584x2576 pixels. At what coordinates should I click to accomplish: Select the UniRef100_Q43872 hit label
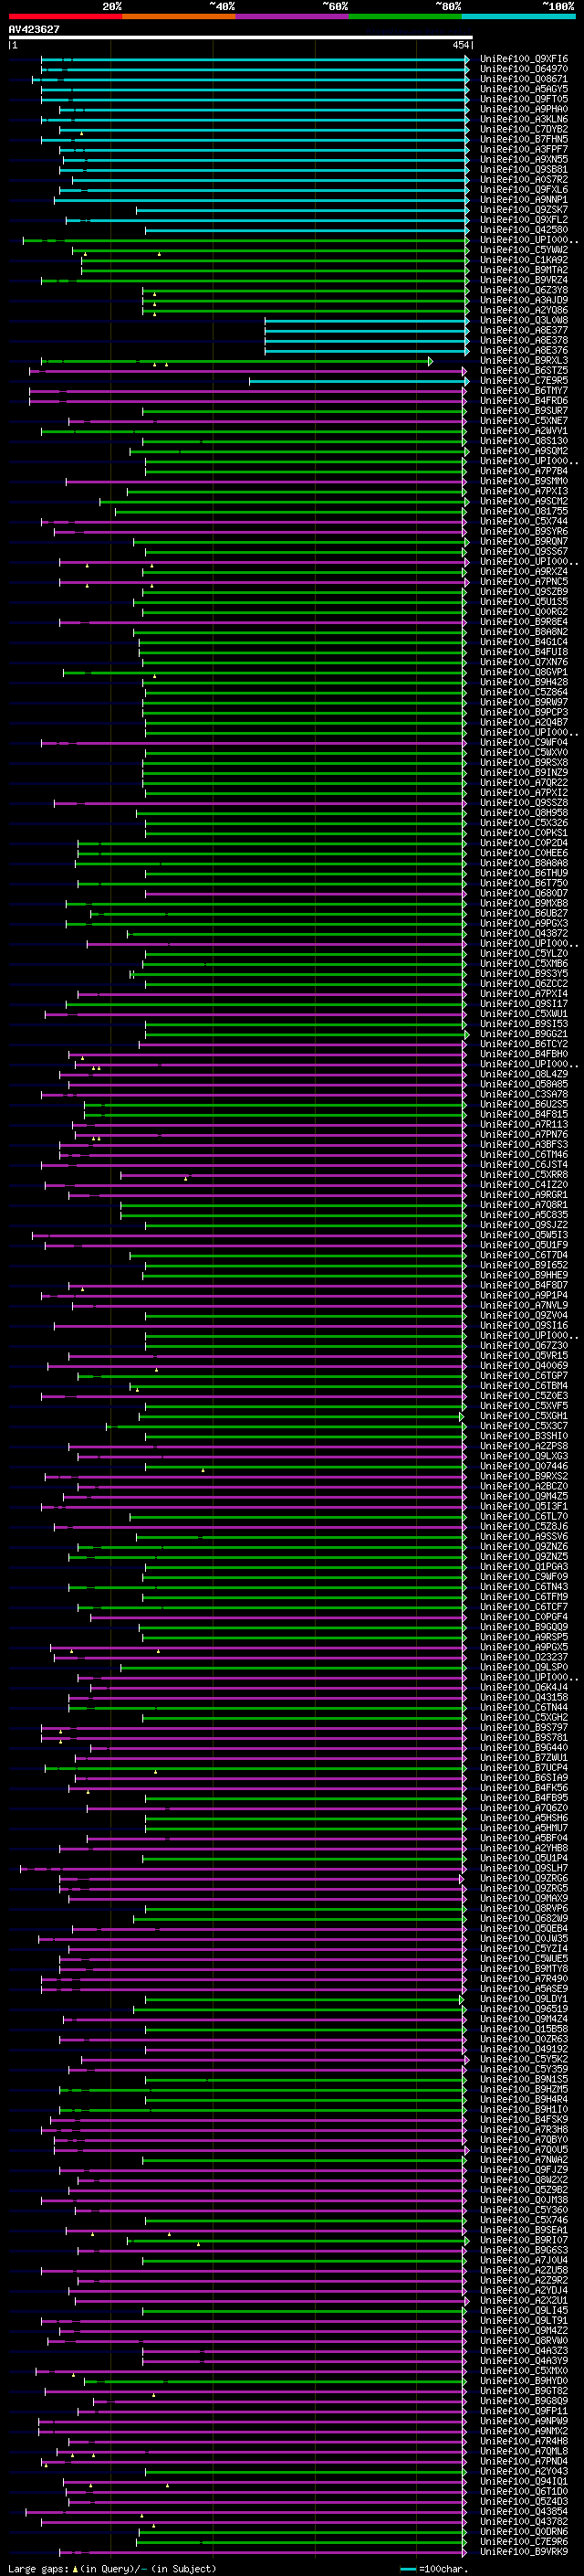click(x=524, y=933)
